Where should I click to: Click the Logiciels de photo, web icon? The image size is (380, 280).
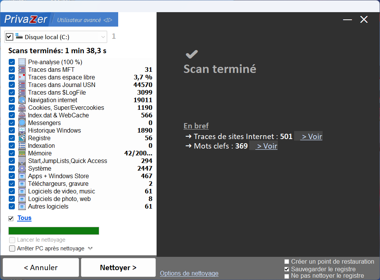[22, 199]
